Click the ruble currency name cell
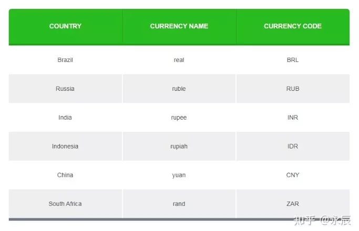Viewport: 359px width, 231px height. [x=179, y=89]
